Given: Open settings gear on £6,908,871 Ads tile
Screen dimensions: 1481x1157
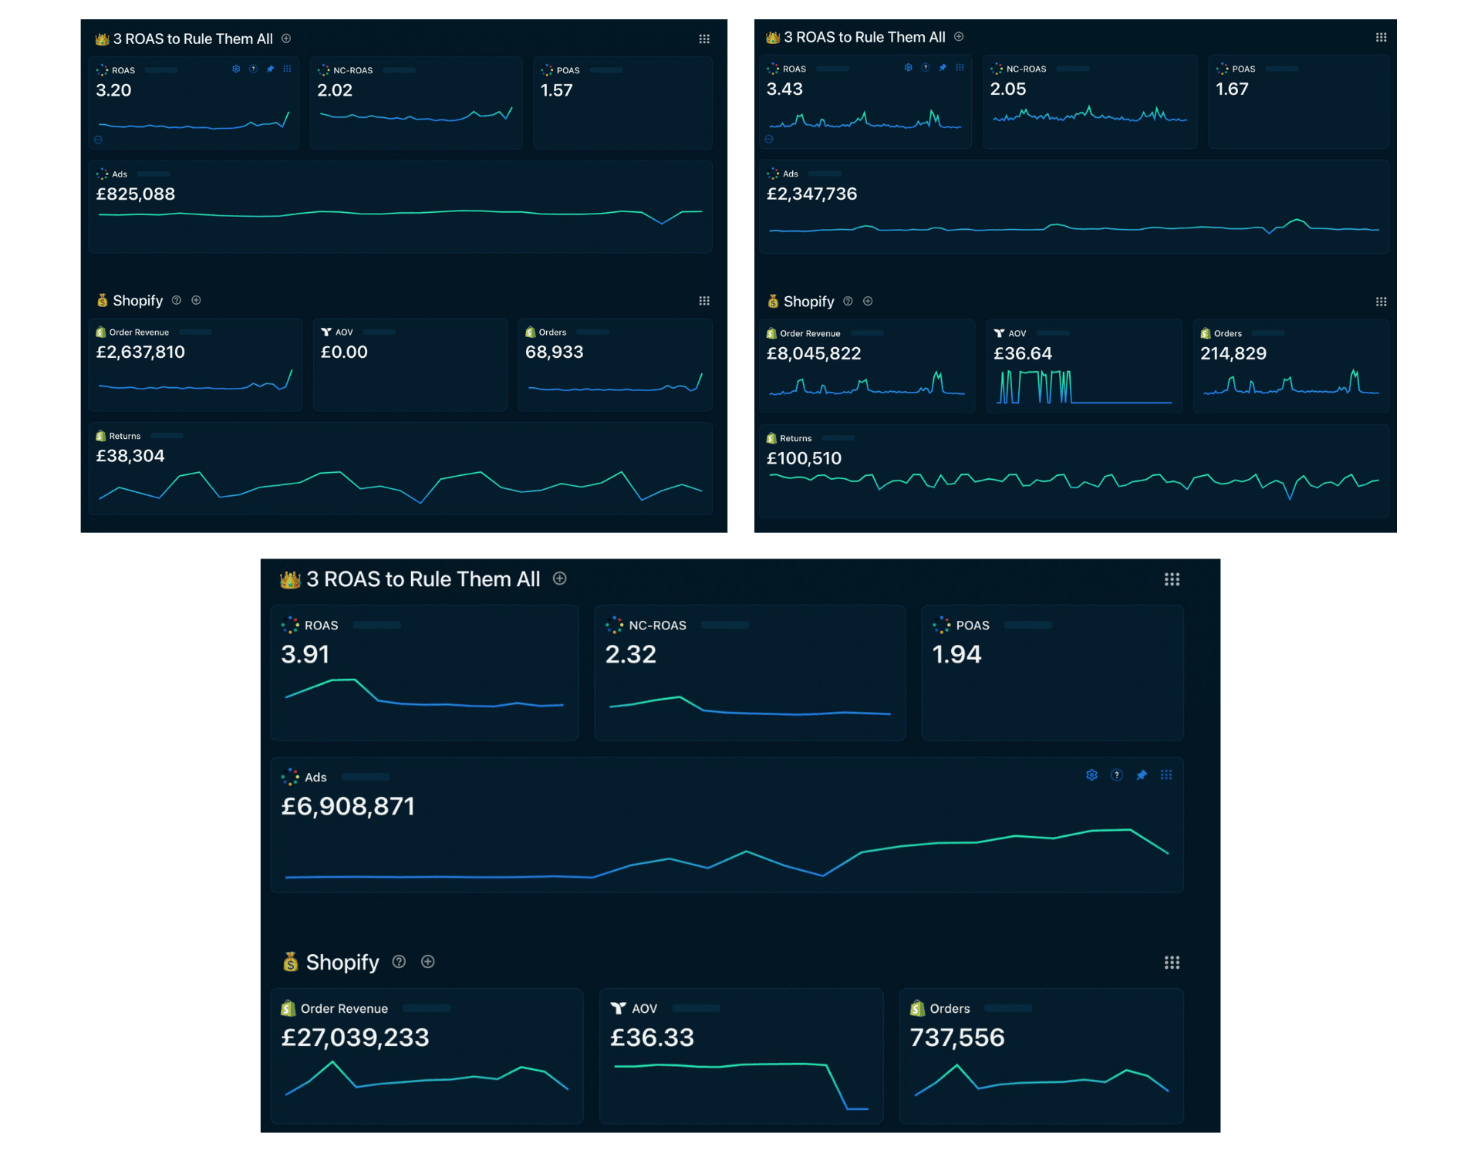Looking at the screenshot, I should pyautogui.click(x=1091, y=775).
